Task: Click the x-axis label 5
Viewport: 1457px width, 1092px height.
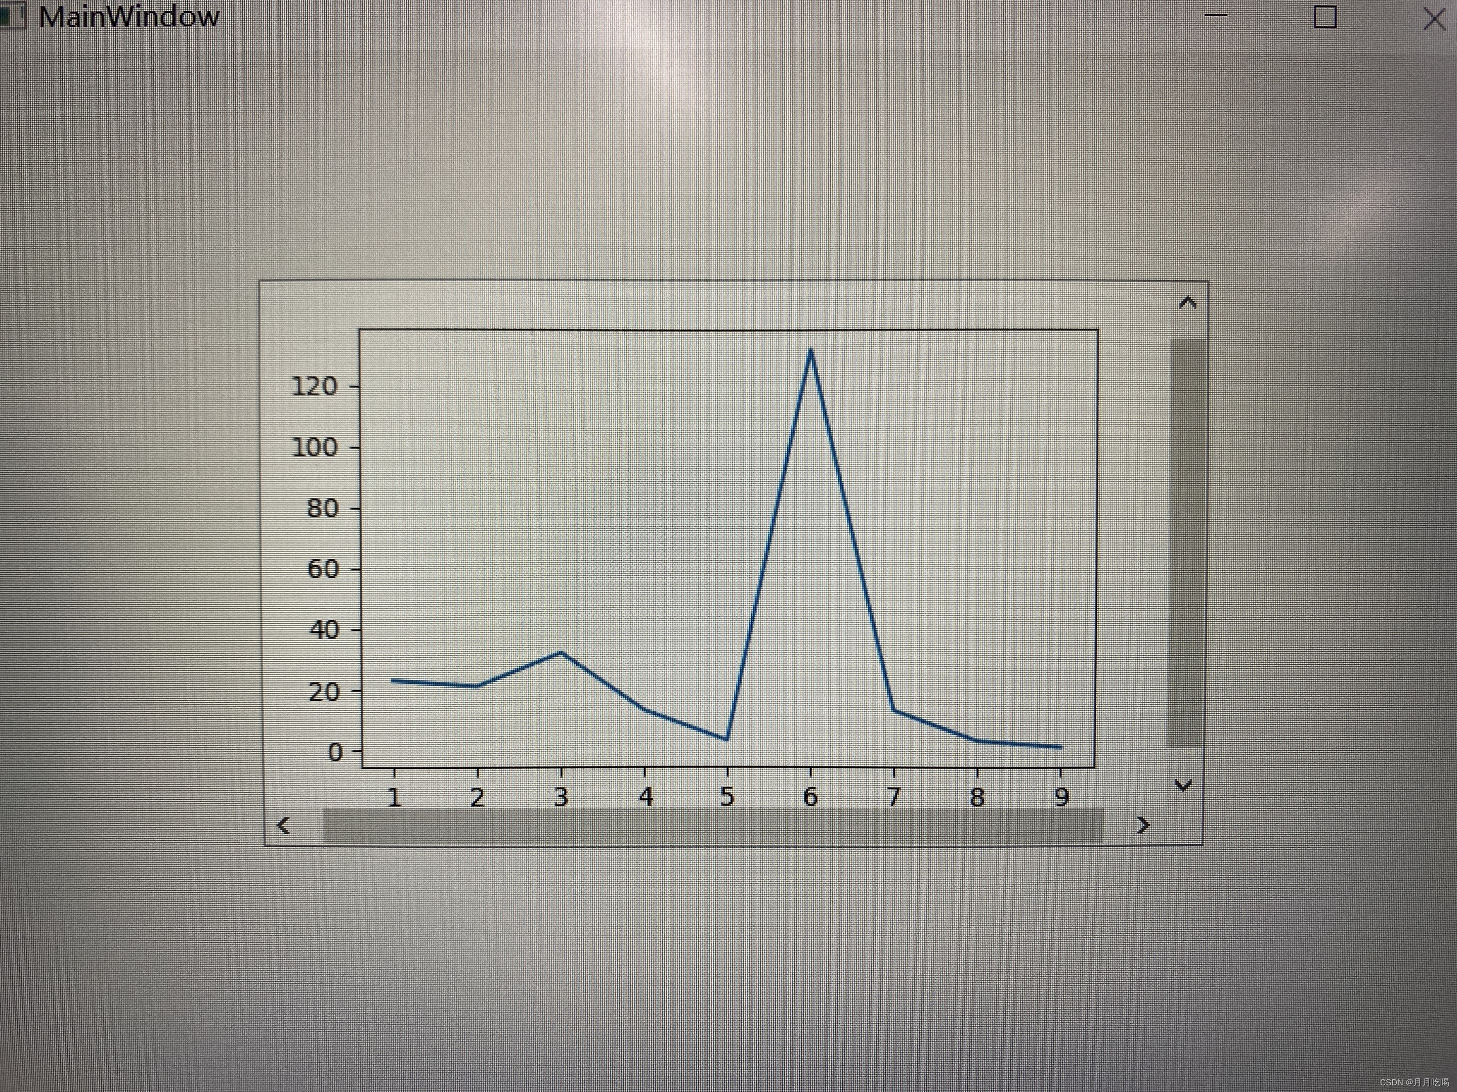Action: (x=727, y=797)
